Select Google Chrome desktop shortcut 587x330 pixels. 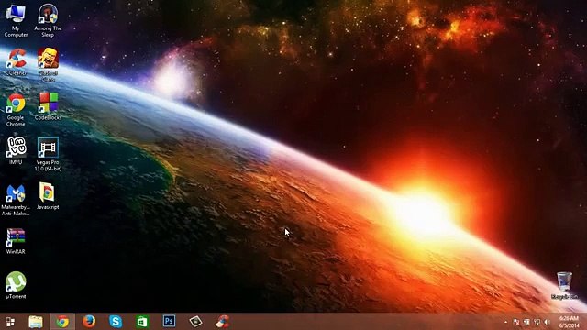click(16, 110)
